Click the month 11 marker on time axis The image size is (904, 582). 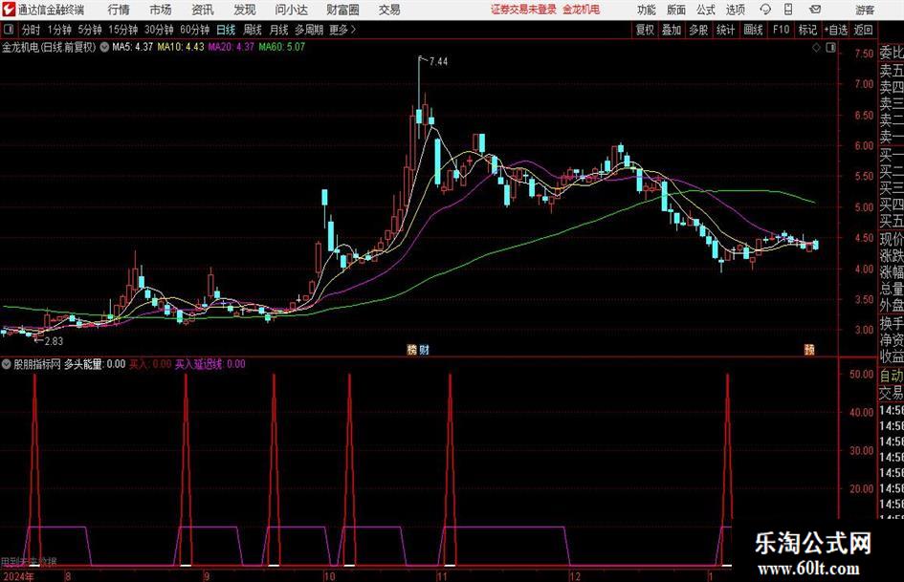pos(442,576)
